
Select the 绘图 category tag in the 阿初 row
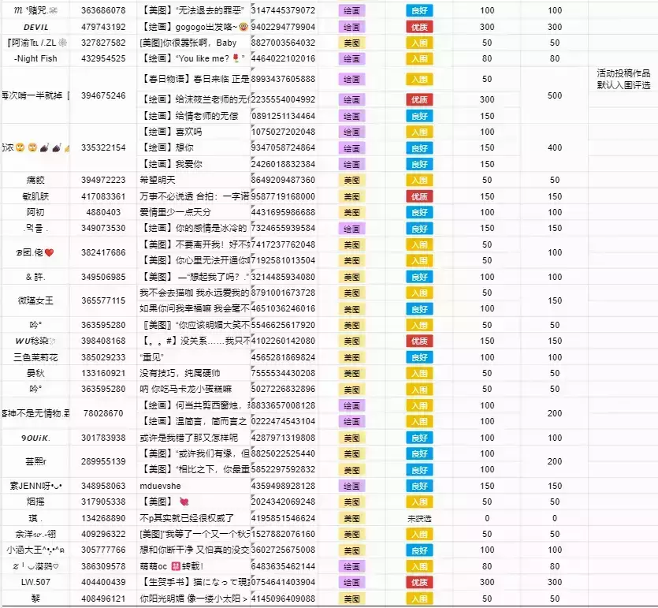[x=351, y=212]
